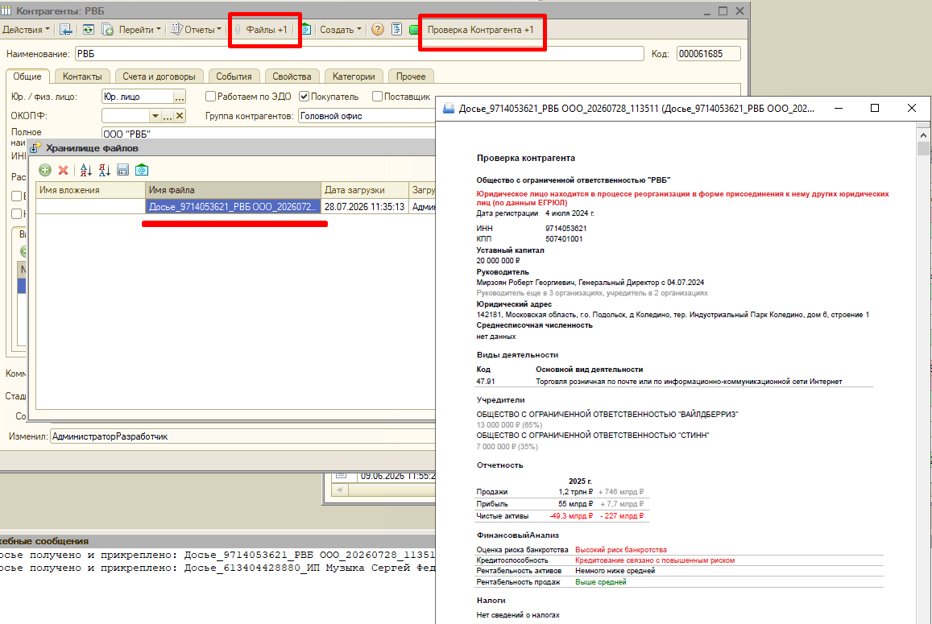The height and width of the screenshot is (624, 932).
Task: Expand the ОКОПФ dropdown arrow
Action: click(x=155, y=116)
